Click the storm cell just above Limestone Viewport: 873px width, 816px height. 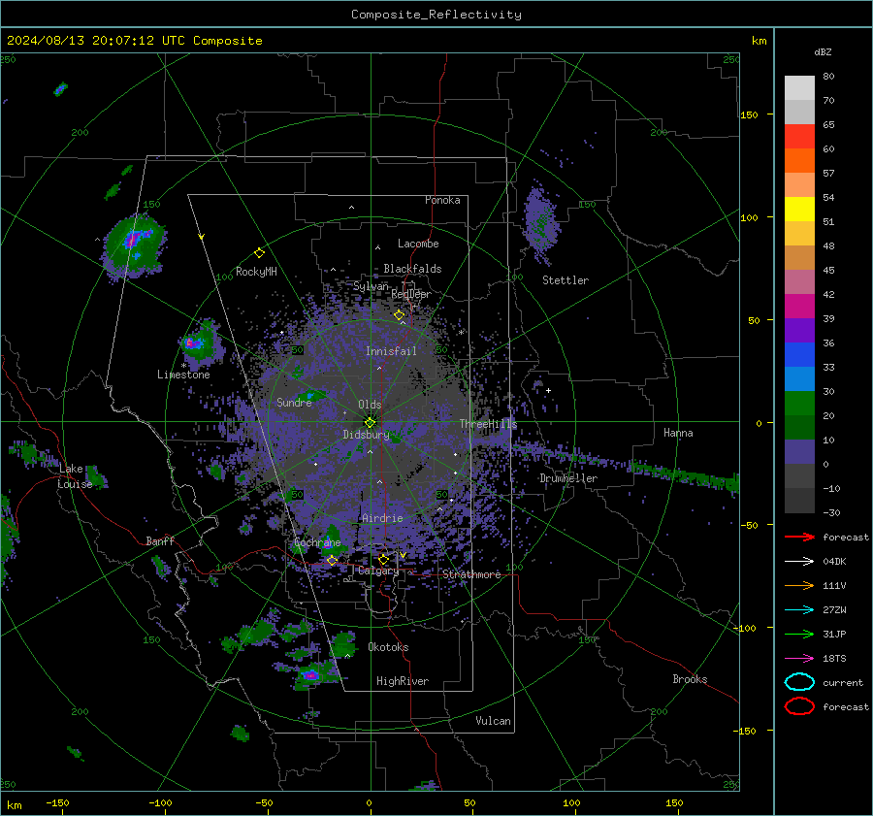(x=202, y=343)
